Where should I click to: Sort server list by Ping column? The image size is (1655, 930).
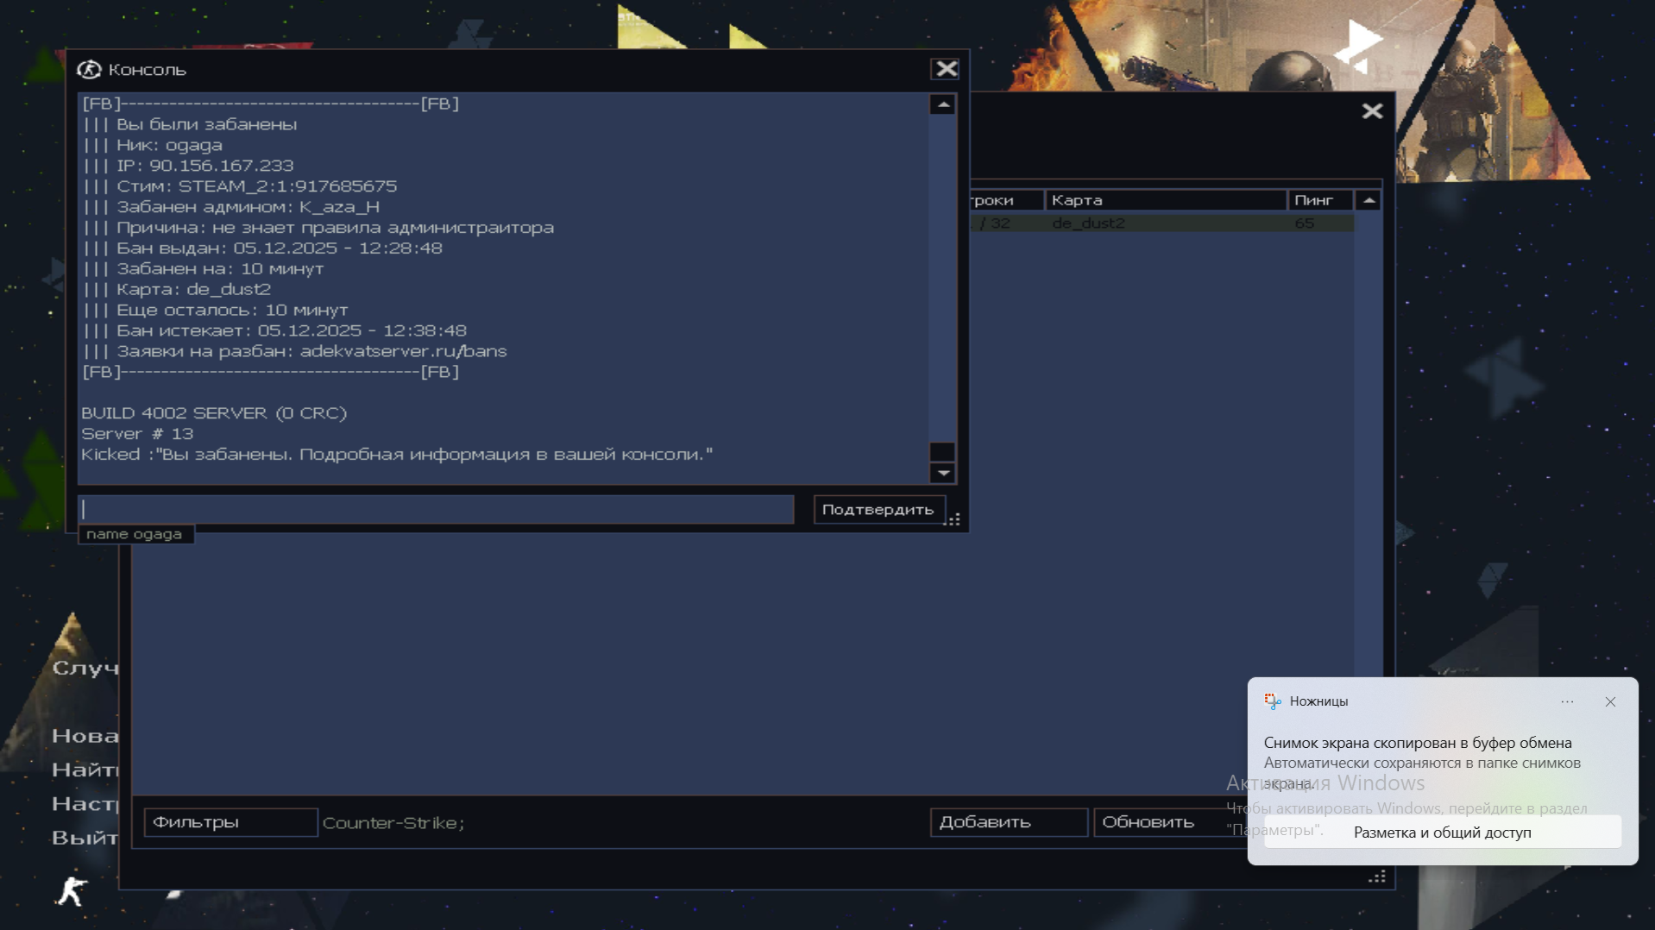point(1318,200)
